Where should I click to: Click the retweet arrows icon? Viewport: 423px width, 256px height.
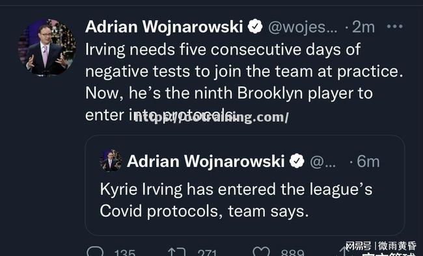point(177,252)
